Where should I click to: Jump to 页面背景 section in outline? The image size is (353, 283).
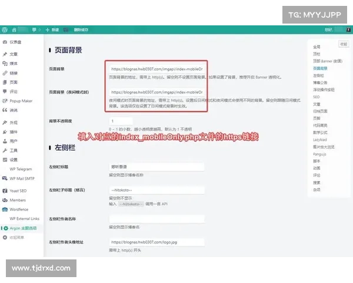tap(320, 68)
